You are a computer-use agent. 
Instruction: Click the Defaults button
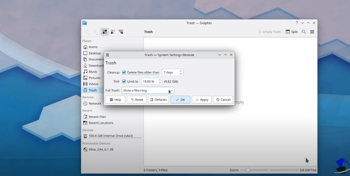[158, 100]
